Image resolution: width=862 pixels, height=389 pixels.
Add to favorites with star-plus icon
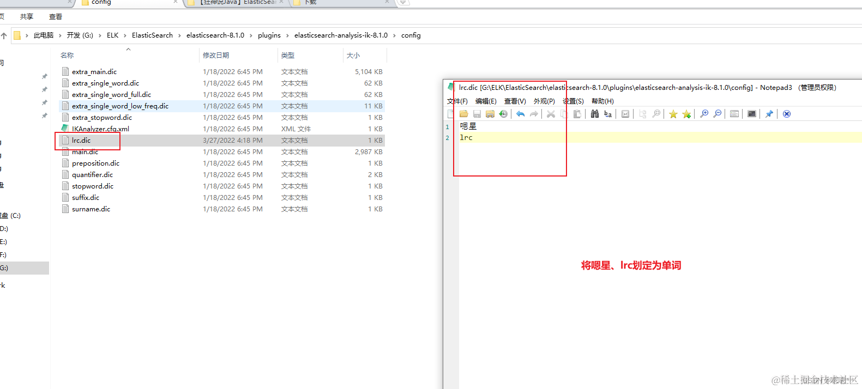point(686,114)
